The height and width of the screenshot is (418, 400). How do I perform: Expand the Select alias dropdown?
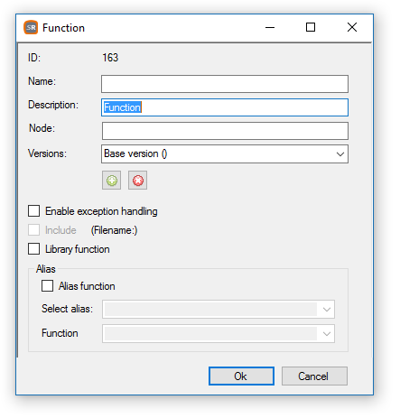(327, 309)
